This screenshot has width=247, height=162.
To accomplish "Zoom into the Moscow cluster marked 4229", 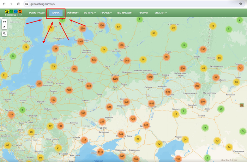I will 115,79.
